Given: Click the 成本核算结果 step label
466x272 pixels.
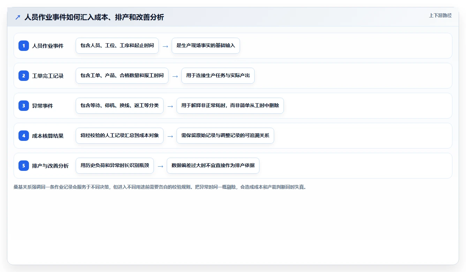Looking at the screenshot, I should tap(48, 136).
